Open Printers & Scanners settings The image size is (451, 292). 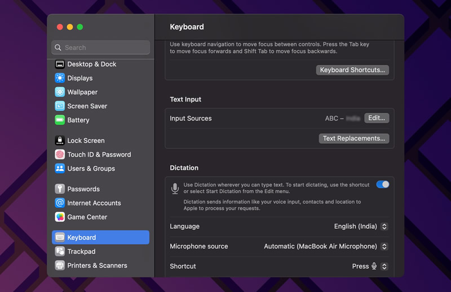[x=101, y=266]
